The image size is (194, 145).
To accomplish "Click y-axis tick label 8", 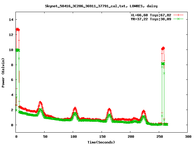I will (12, 65).
